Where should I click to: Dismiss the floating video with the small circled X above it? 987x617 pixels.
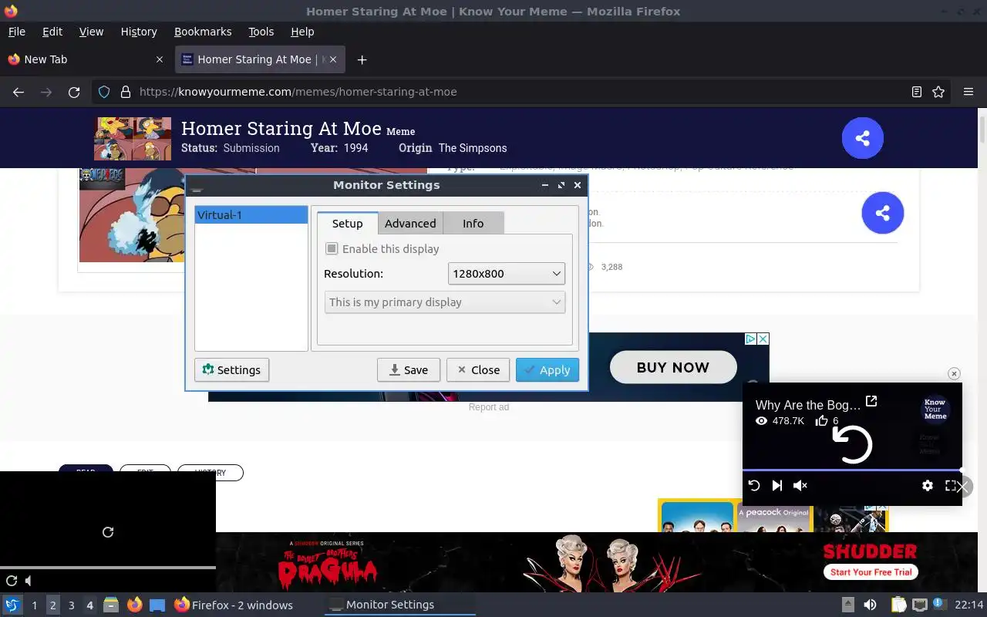[x=954, y=373]
